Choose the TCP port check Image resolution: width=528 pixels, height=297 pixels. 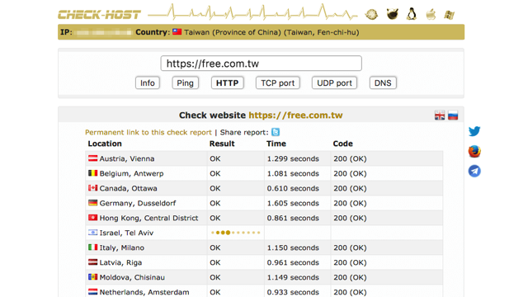click(278, 82)
